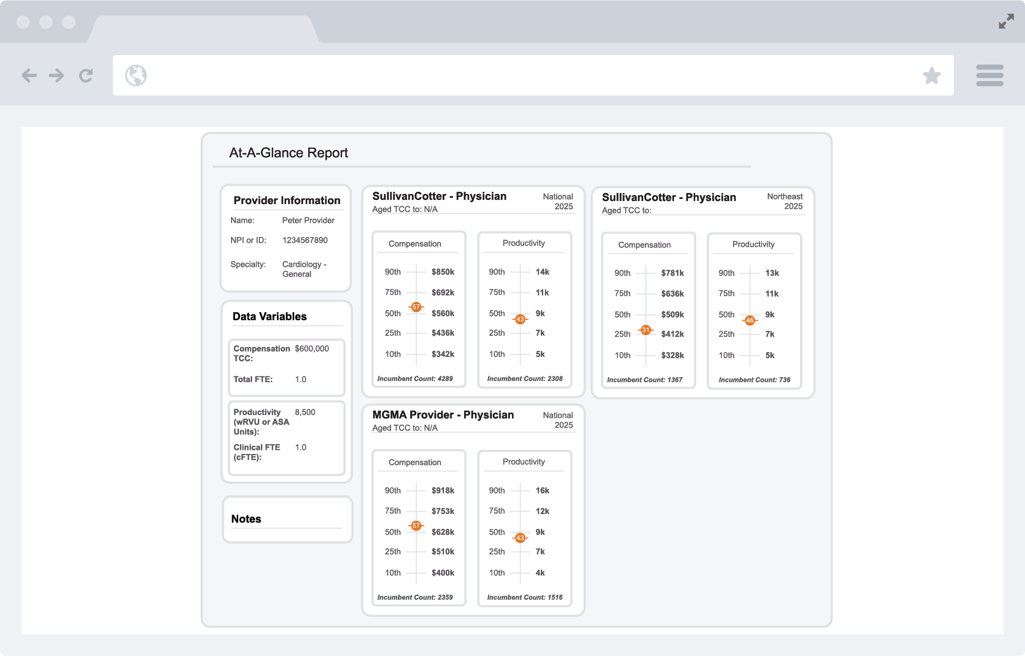
Task: Click the browser forward arrow
Action: (x=57, y=76)
